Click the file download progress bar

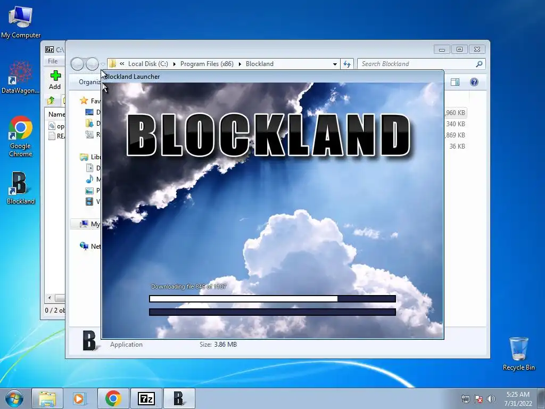click(x=272, y=299)
